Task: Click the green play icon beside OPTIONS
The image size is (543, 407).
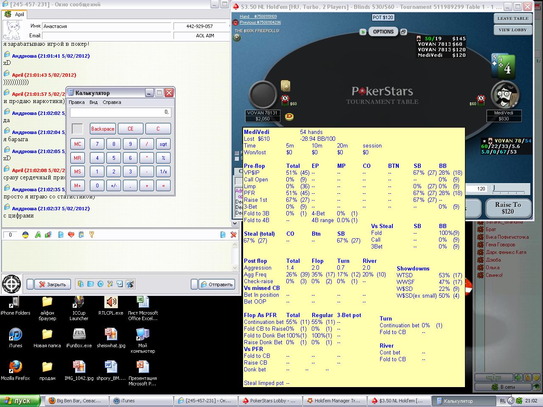Action: click(x=363, y=32)
